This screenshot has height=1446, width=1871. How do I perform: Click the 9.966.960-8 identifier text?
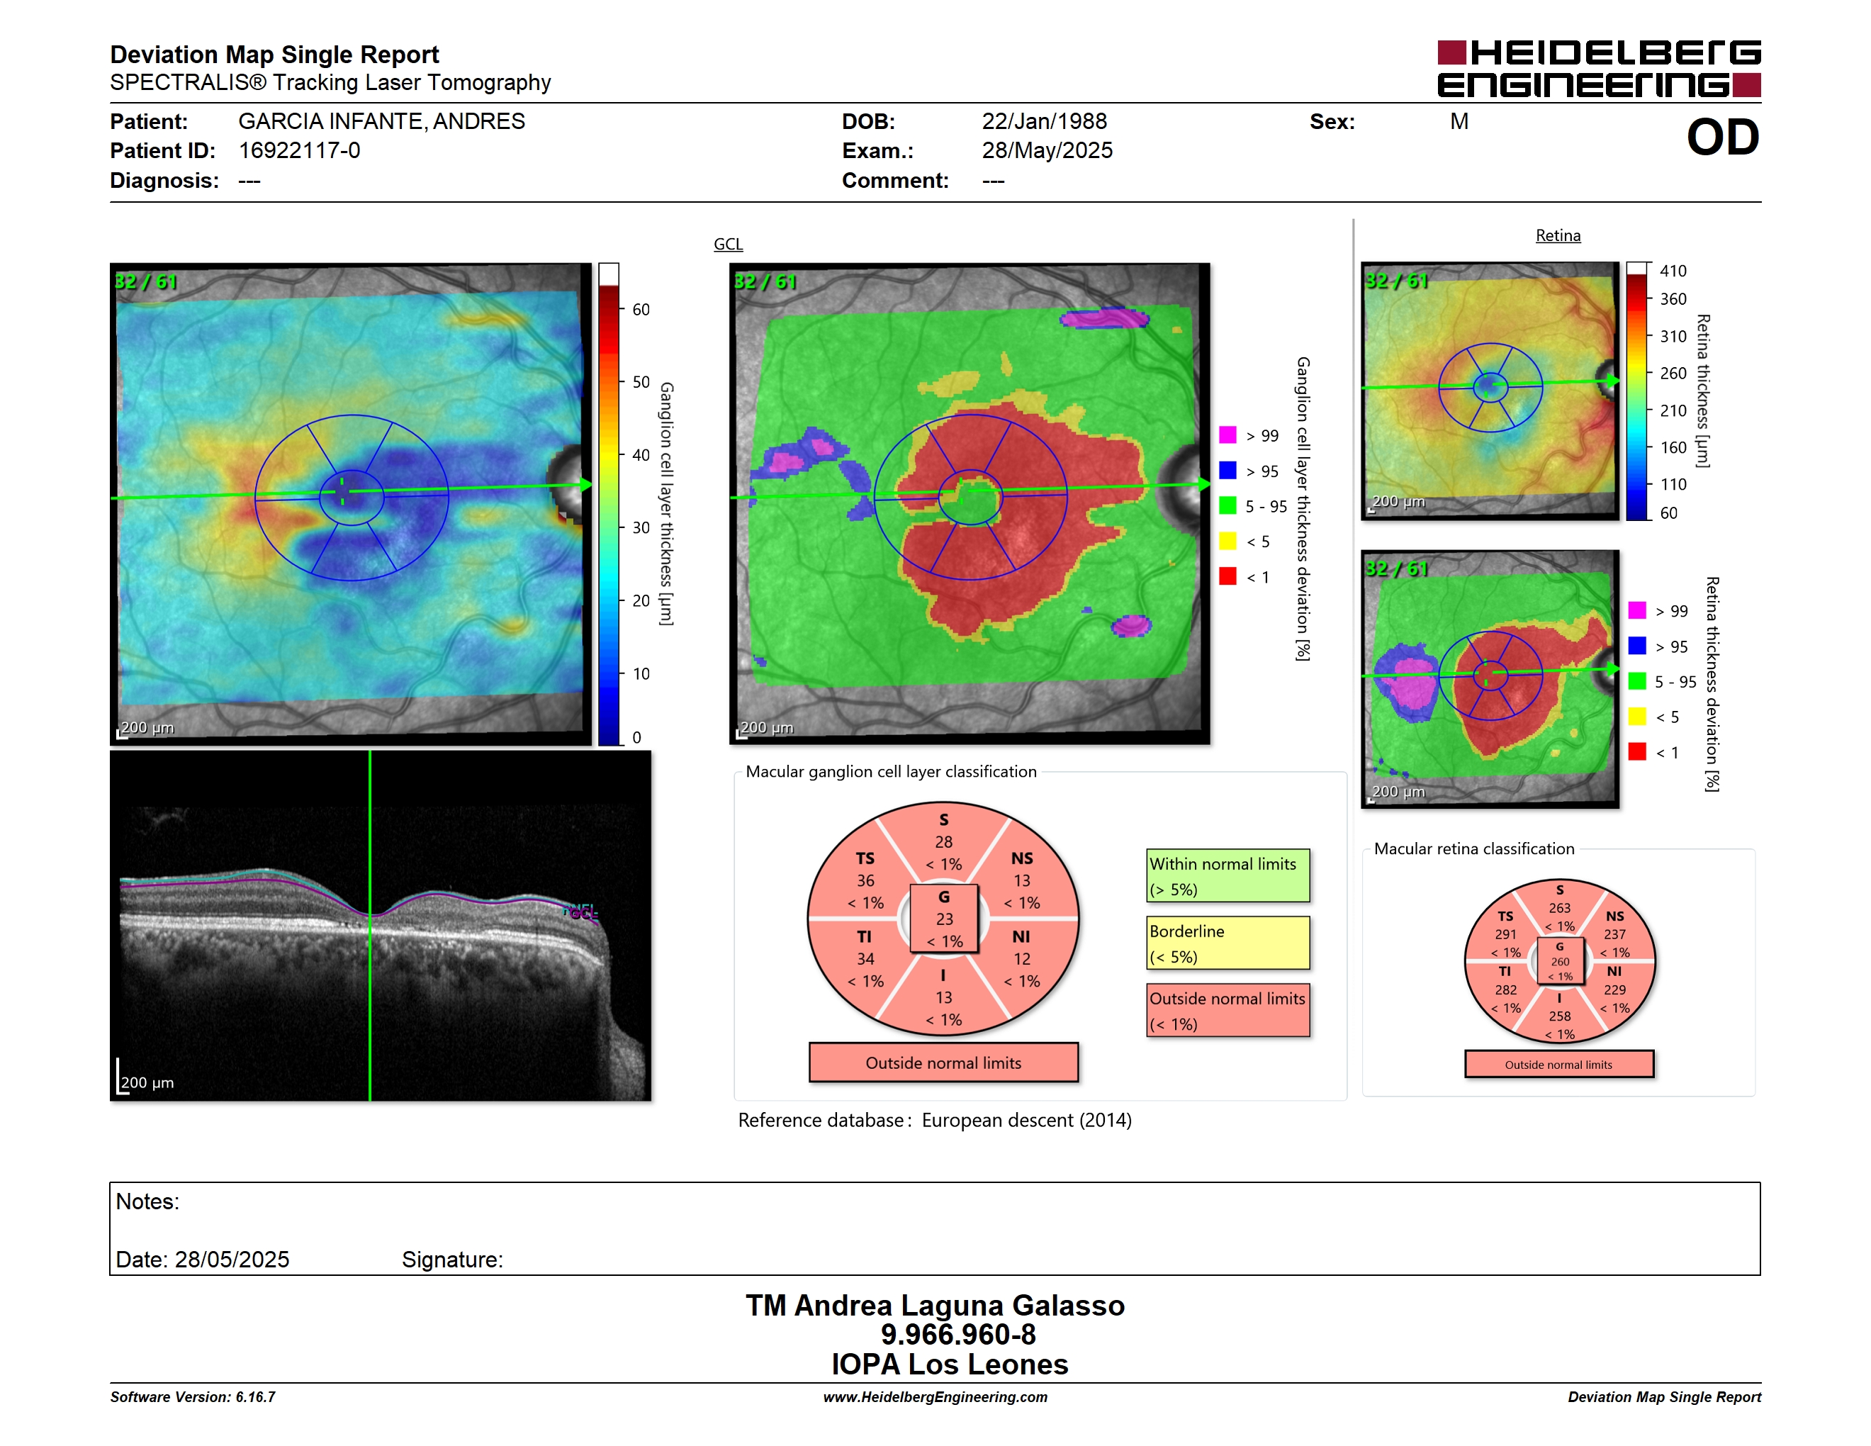tap(957, 1335)
